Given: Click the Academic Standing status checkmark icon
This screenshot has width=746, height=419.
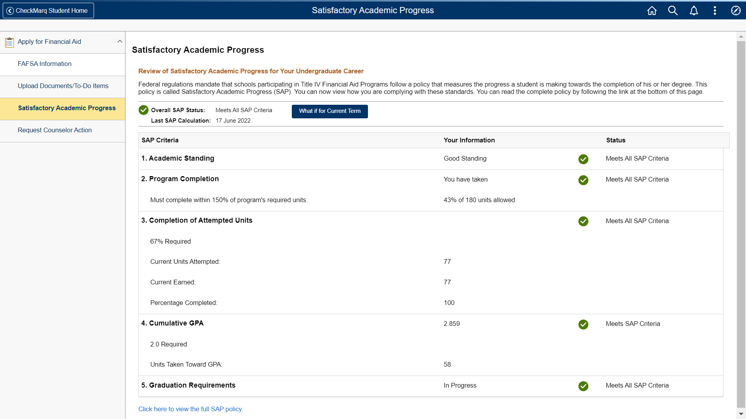Looking at the screenshot, I should [583, 159].
